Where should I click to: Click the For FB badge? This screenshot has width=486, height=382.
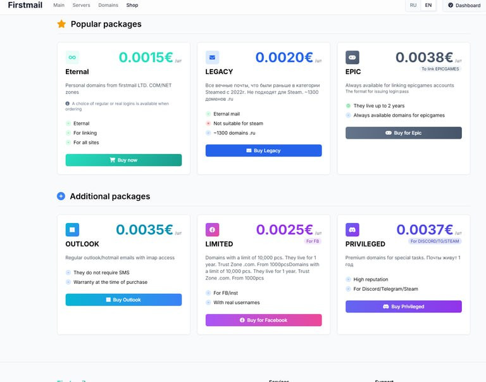coord(313,241)
